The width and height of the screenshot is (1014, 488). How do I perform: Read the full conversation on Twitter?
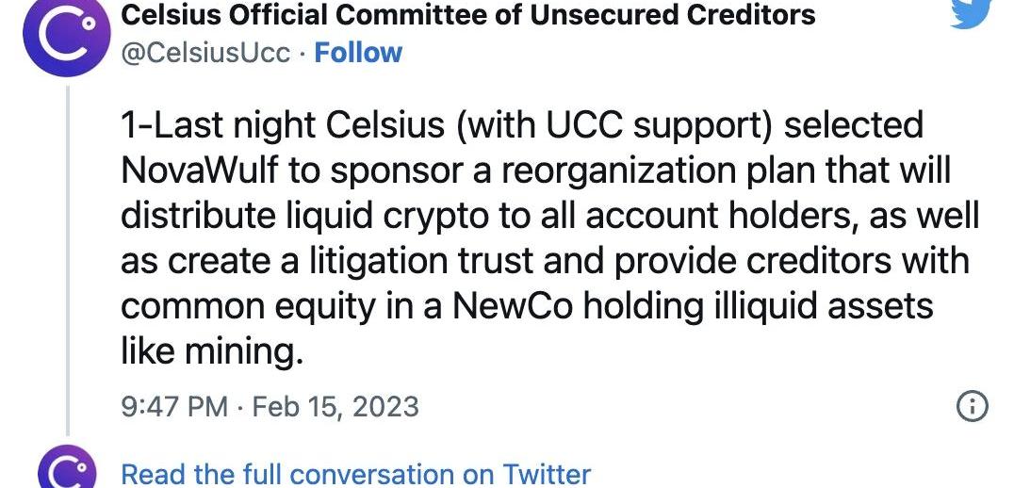(355, 475)
